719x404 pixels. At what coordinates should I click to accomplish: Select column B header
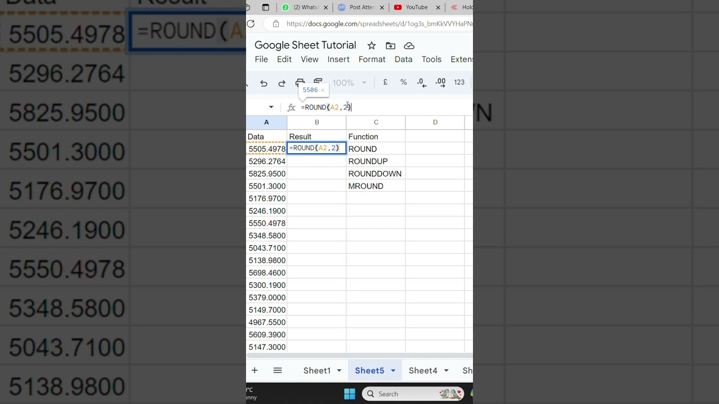[316, 122]
